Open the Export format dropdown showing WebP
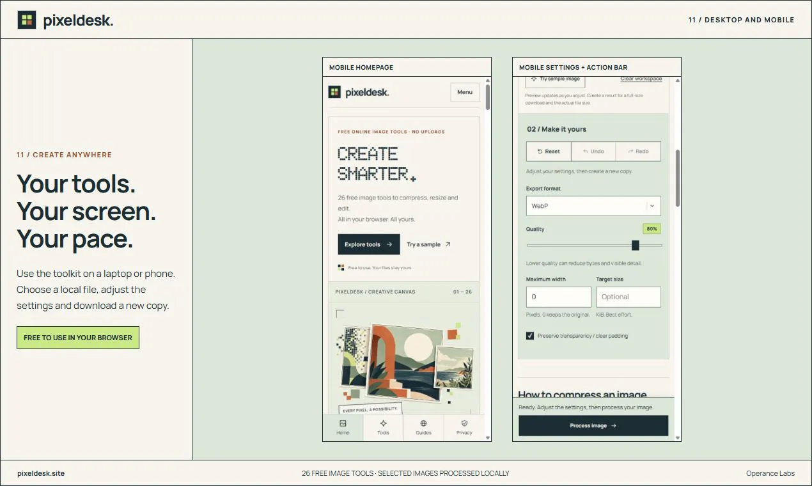This screenshot has height=486, width=812. pos(593,206)
